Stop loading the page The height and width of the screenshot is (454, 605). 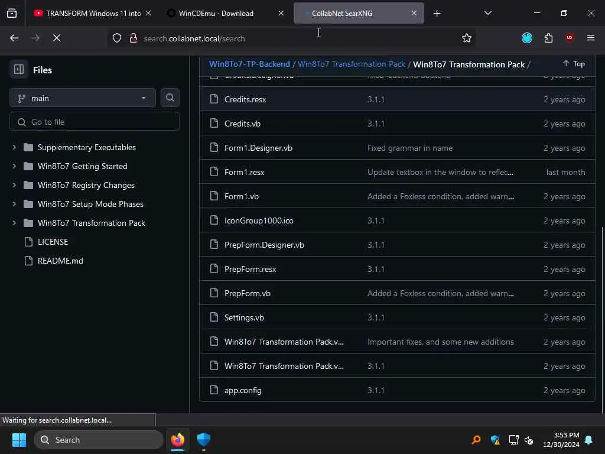coord(56,38)
